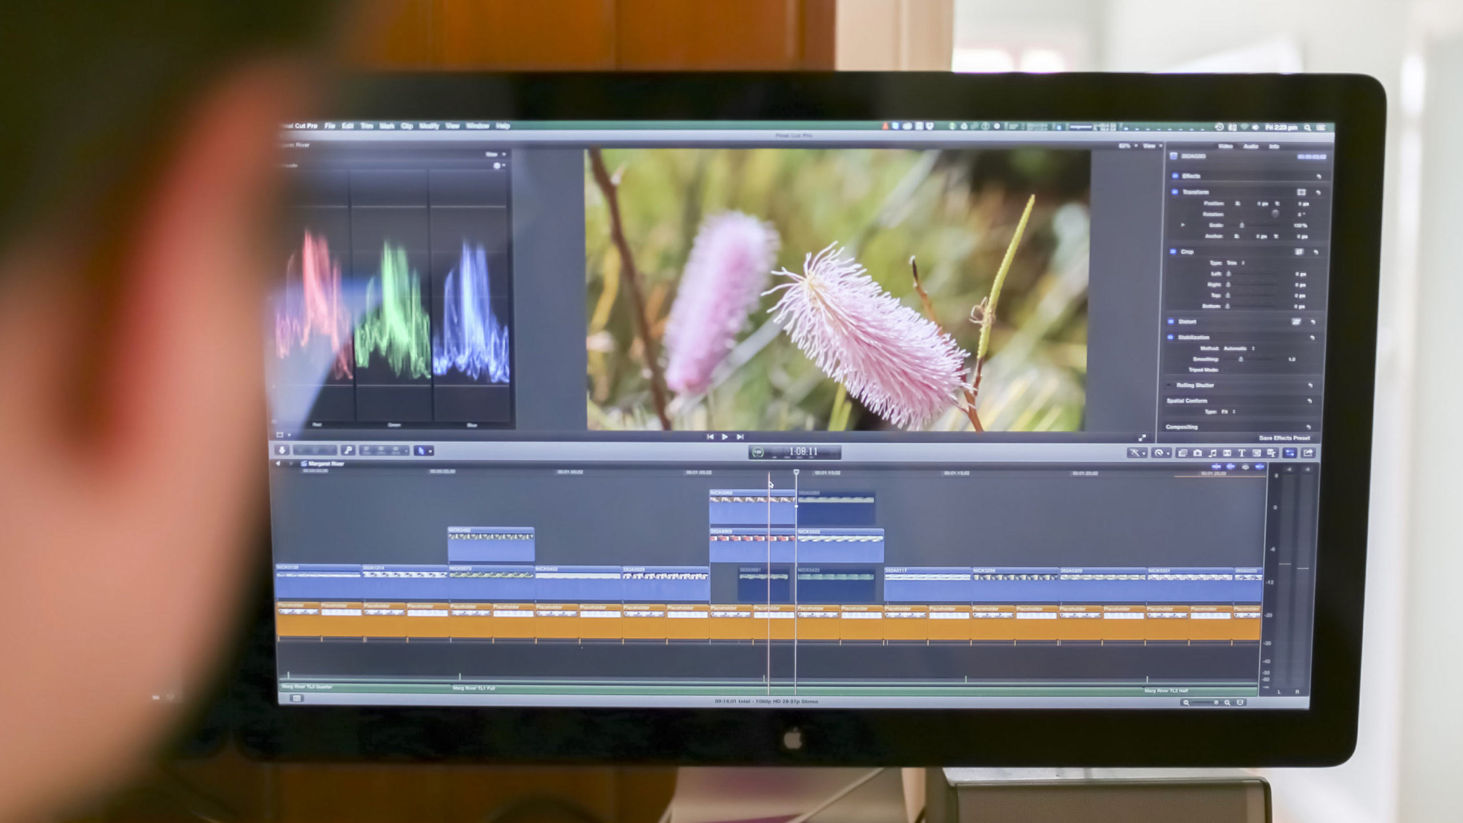This screenshot has width=1463, height=823.
Task: Open the Mark menu
Action: [x=387, y=125]
